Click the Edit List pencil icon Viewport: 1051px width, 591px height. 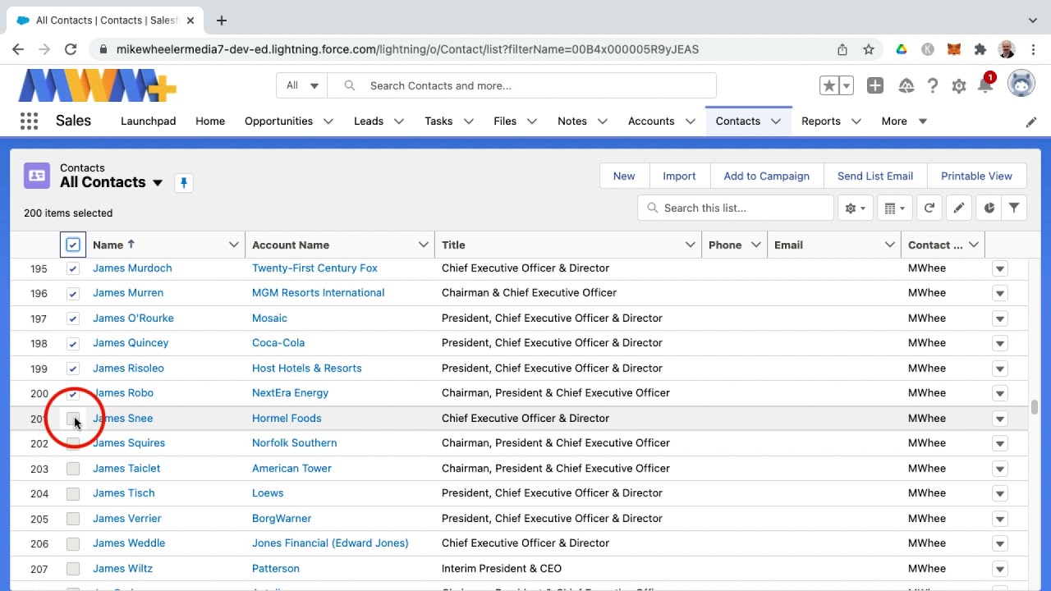tap(958, 208)
